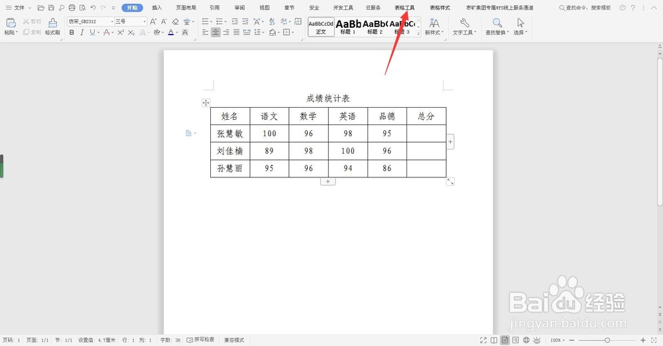The height and width of the screenshot is (346, 663).
Task: Apply italic formatting
Action: point(82,32)
